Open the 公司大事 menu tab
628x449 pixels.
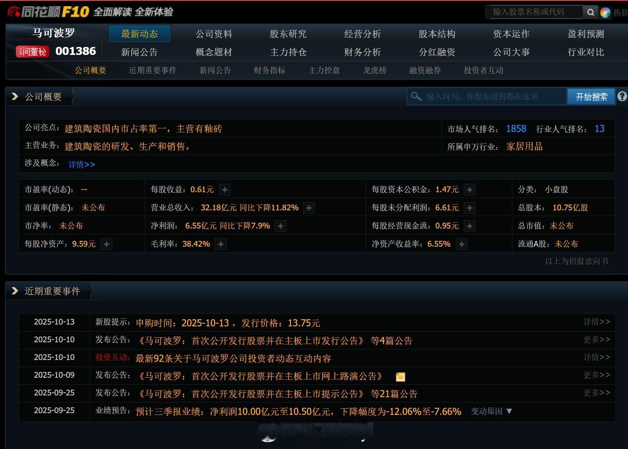(512, 52)
